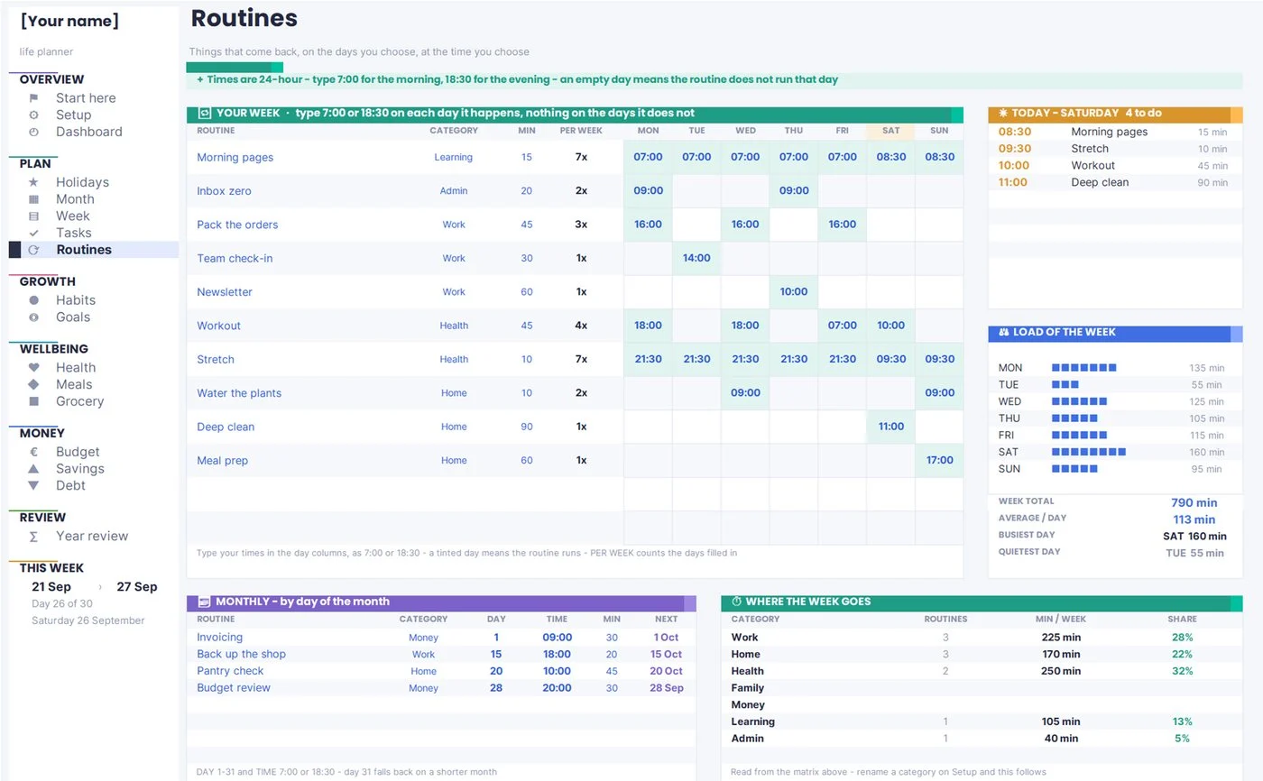Click the 250 min Health weekly total

1059,671
